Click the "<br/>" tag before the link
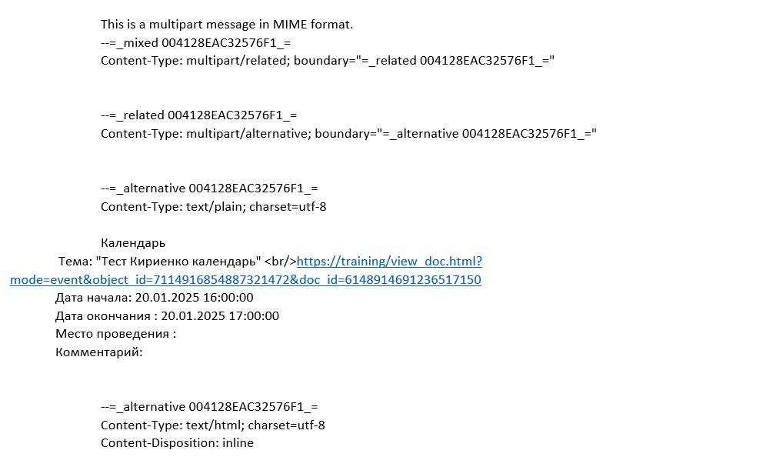The image size is (776, 457). pyautogui.click(x=281, y=262)
